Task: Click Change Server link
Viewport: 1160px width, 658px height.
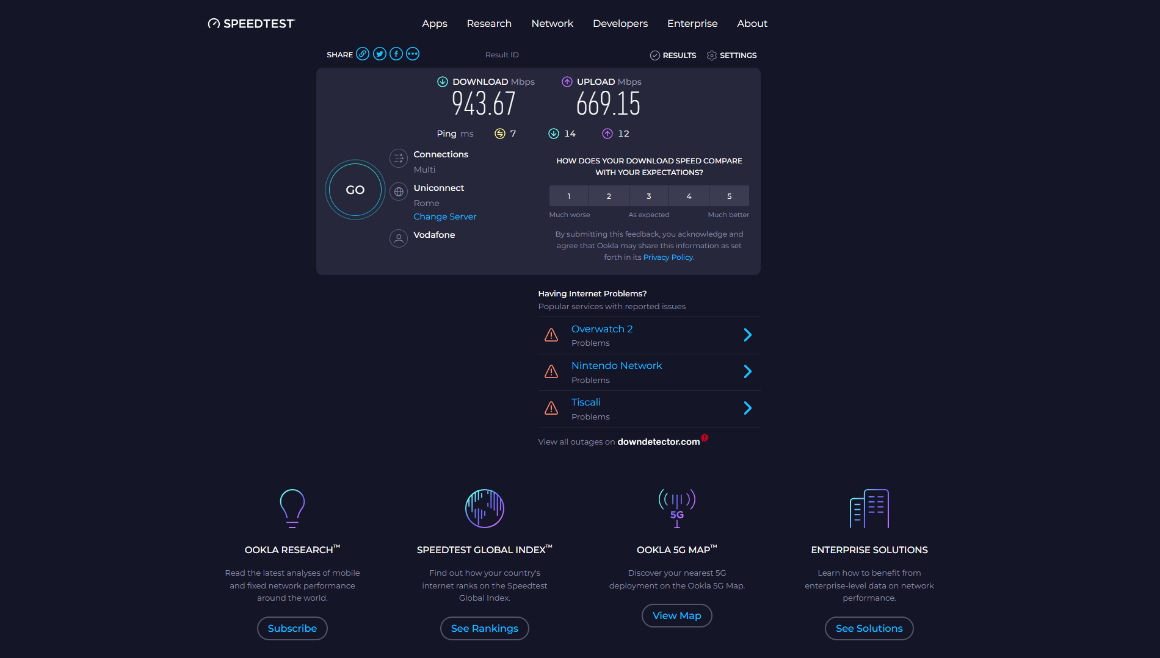Action: coord(445,216)
